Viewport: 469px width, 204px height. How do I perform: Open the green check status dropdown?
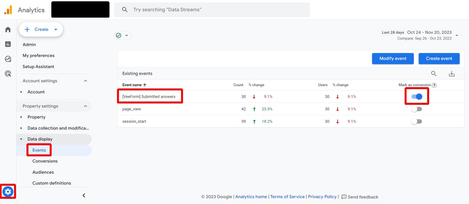[x=123, y=35]
